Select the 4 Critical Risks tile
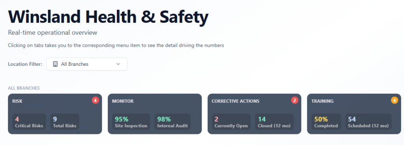404x145 pixels. 29,122
